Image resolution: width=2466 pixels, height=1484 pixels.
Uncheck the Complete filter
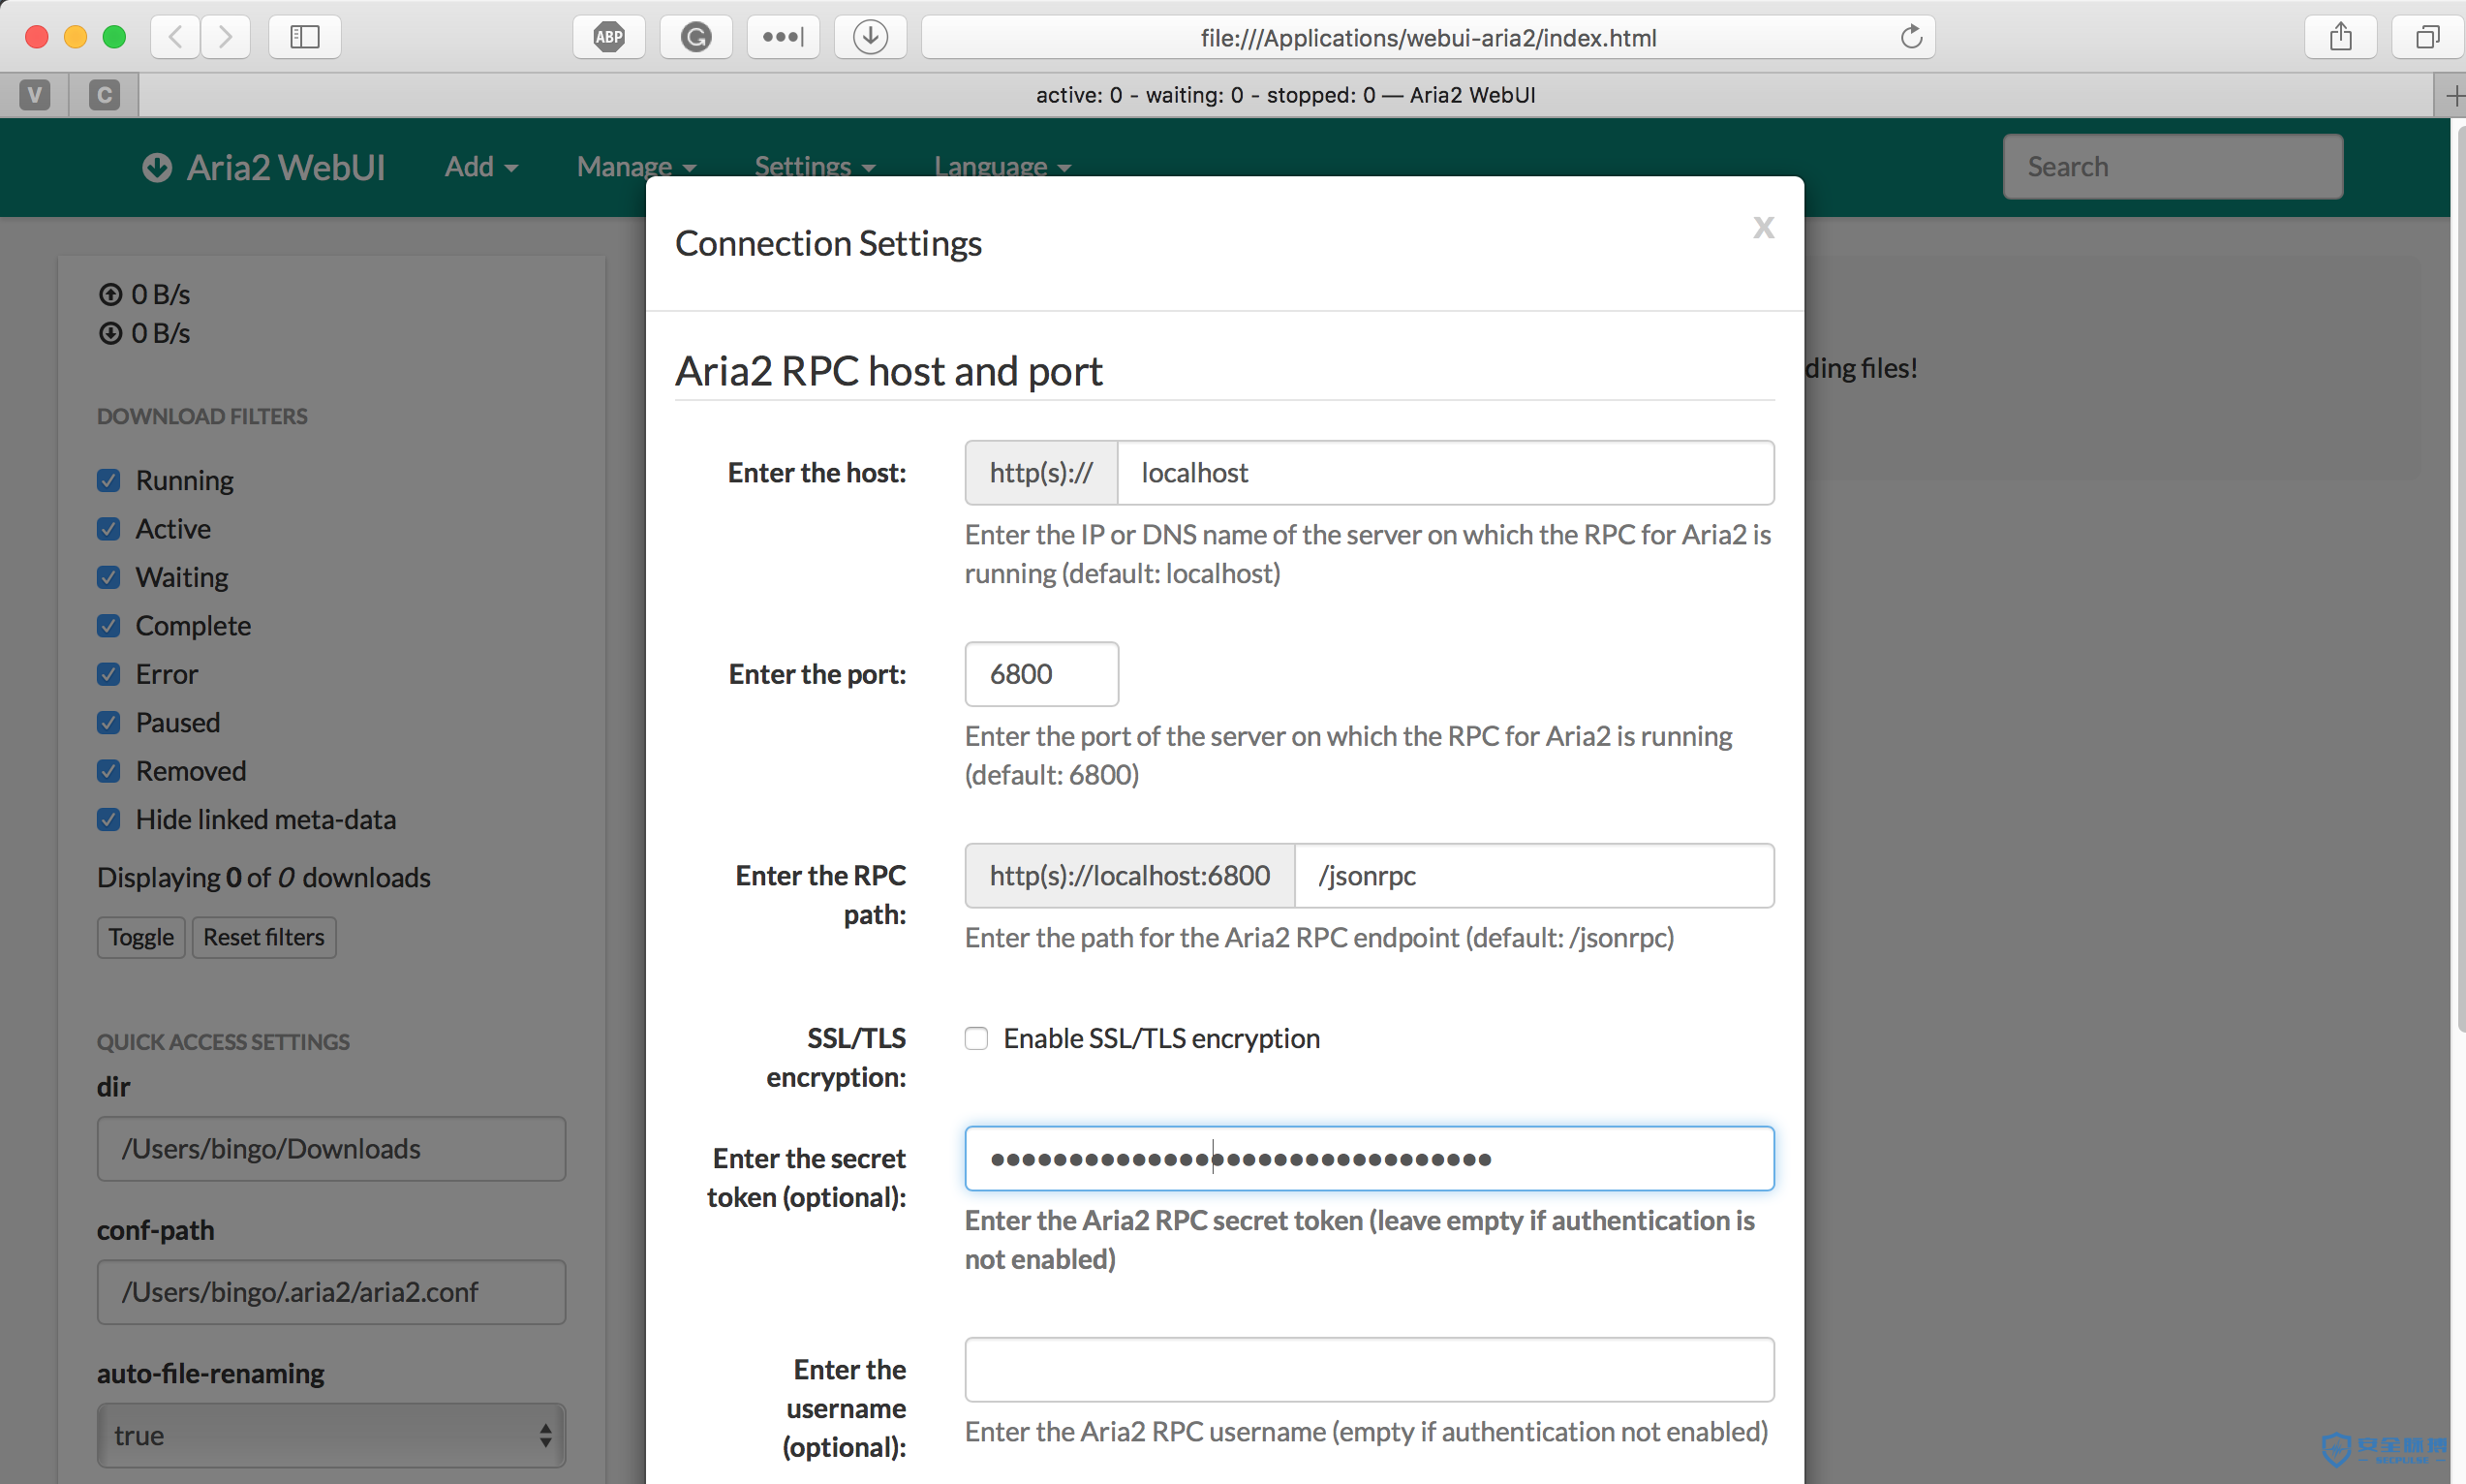coord(108,626)
